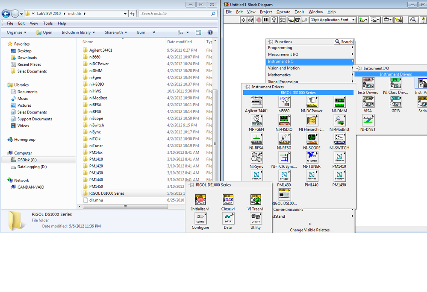The width and height of the screenshot is (427, 292).
Task: Open the Distribute Objects dropdown
Action: [375, 20]
